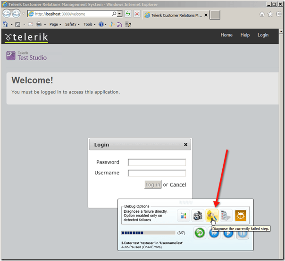Click the Password input field
This screenshot has width=285, height=261.
157,162
